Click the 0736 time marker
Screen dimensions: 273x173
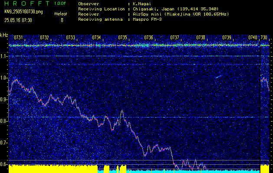click(149, 38)
